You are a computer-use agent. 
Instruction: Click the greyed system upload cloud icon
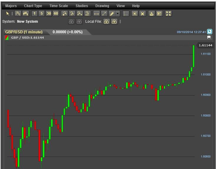79,22
